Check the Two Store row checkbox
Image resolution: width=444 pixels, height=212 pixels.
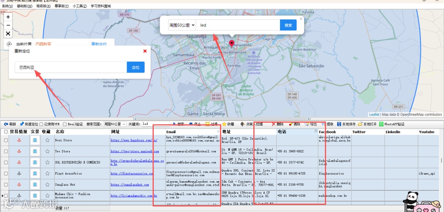pyautogui.click(x=6, y=152)
